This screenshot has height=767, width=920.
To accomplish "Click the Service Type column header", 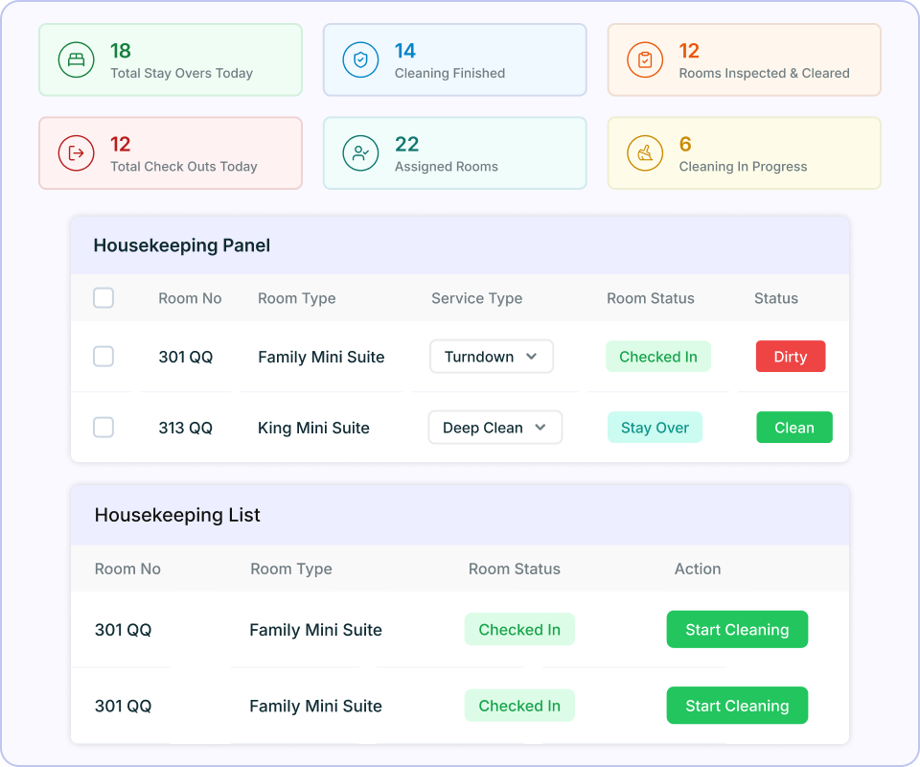I will [477, 298].
